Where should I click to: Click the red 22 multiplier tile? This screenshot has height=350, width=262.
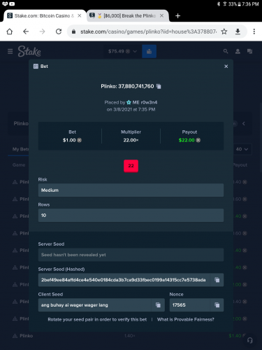click(x=131, y=166)
